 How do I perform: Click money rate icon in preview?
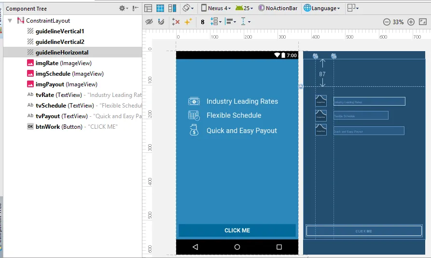194,101
